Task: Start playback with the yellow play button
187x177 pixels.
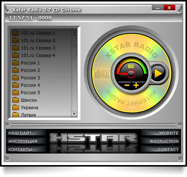Action: pyautogui.click(x=158, y=73)
